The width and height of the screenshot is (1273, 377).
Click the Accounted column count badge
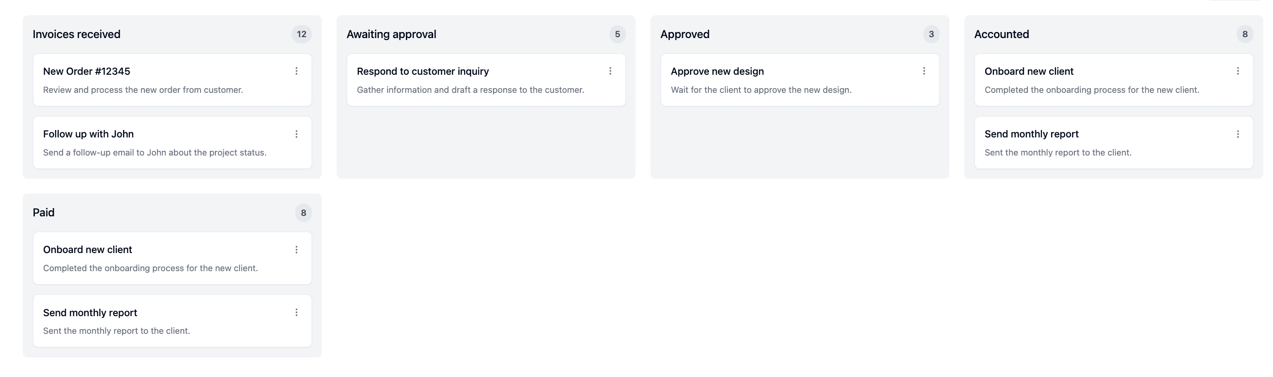(1245, 34)
